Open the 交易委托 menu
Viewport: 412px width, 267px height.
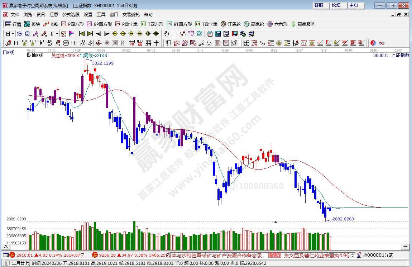[131, 15]
